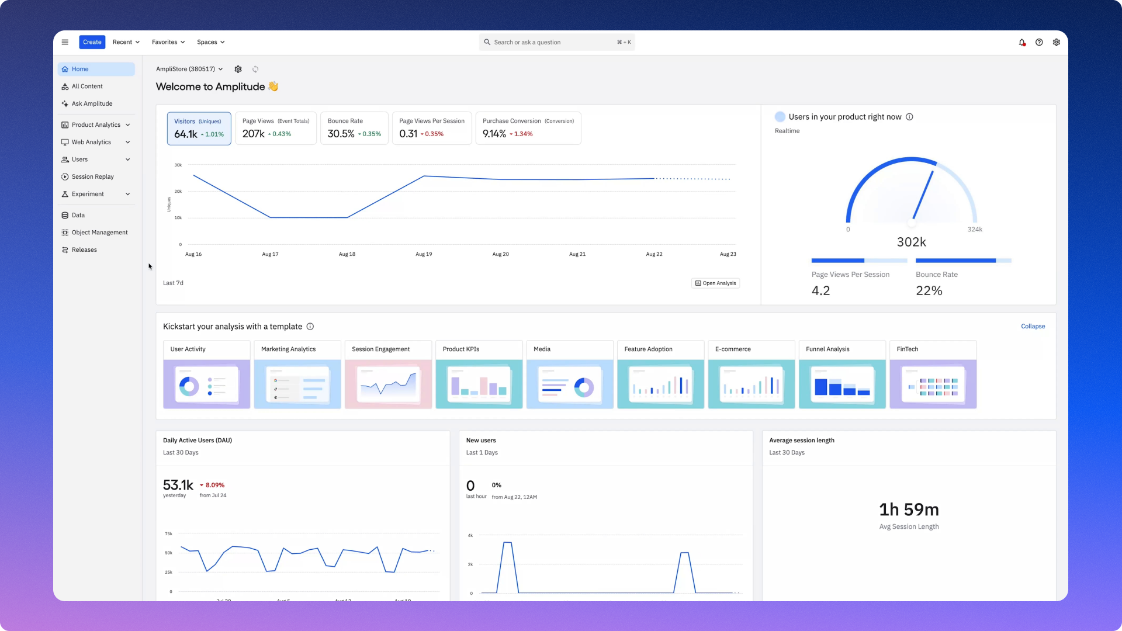
Task: Select the Bounce Rate metric card
Action: click(x=354, y=128)
